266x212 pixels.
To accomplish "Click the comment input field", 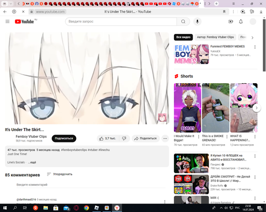I will [x=91, y=185].
